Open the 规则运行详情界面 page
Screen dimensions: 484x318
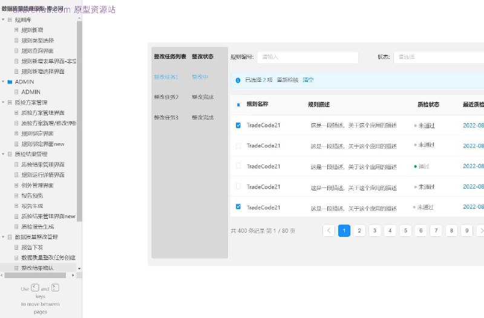click(x=43, y=175)
